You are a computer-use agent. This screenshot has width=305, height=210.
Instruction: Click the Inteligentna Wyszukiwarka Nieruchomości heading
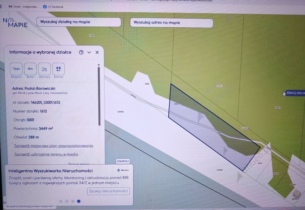(x=51, y=171)
